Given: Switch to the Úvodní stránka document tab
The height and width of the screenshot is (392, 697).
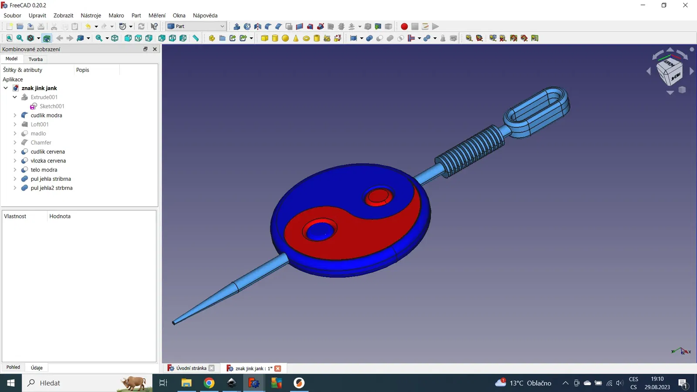Looking at the screenshot, I should tap(191, 368).
